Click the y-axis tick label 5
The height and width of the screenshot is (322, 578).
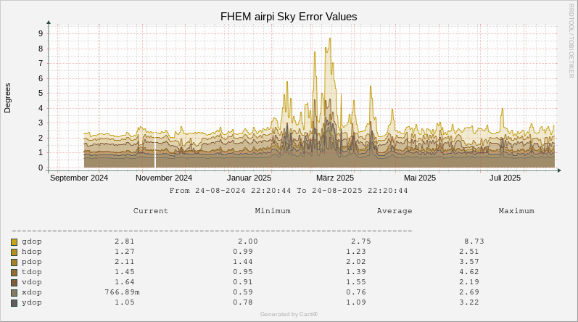(x=41, y=94)
